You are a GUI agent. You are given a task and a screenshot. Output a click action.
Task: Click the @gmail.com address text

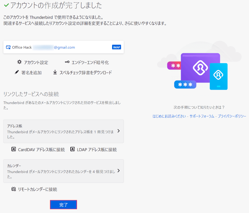pos(64,47)
